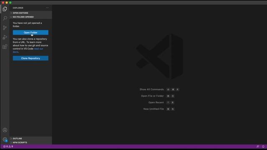
Task: Close the window with the red button
Action: pos(3,2)
